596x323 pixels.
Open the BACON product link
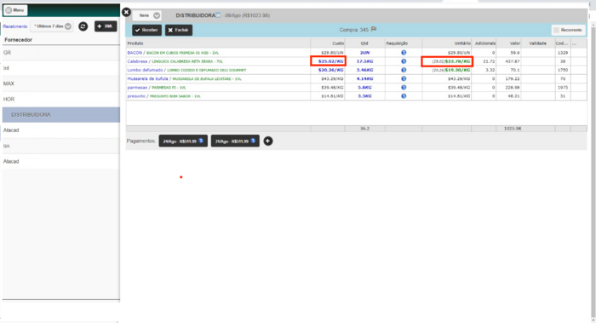pyautogui.click(x=135, y=53)
